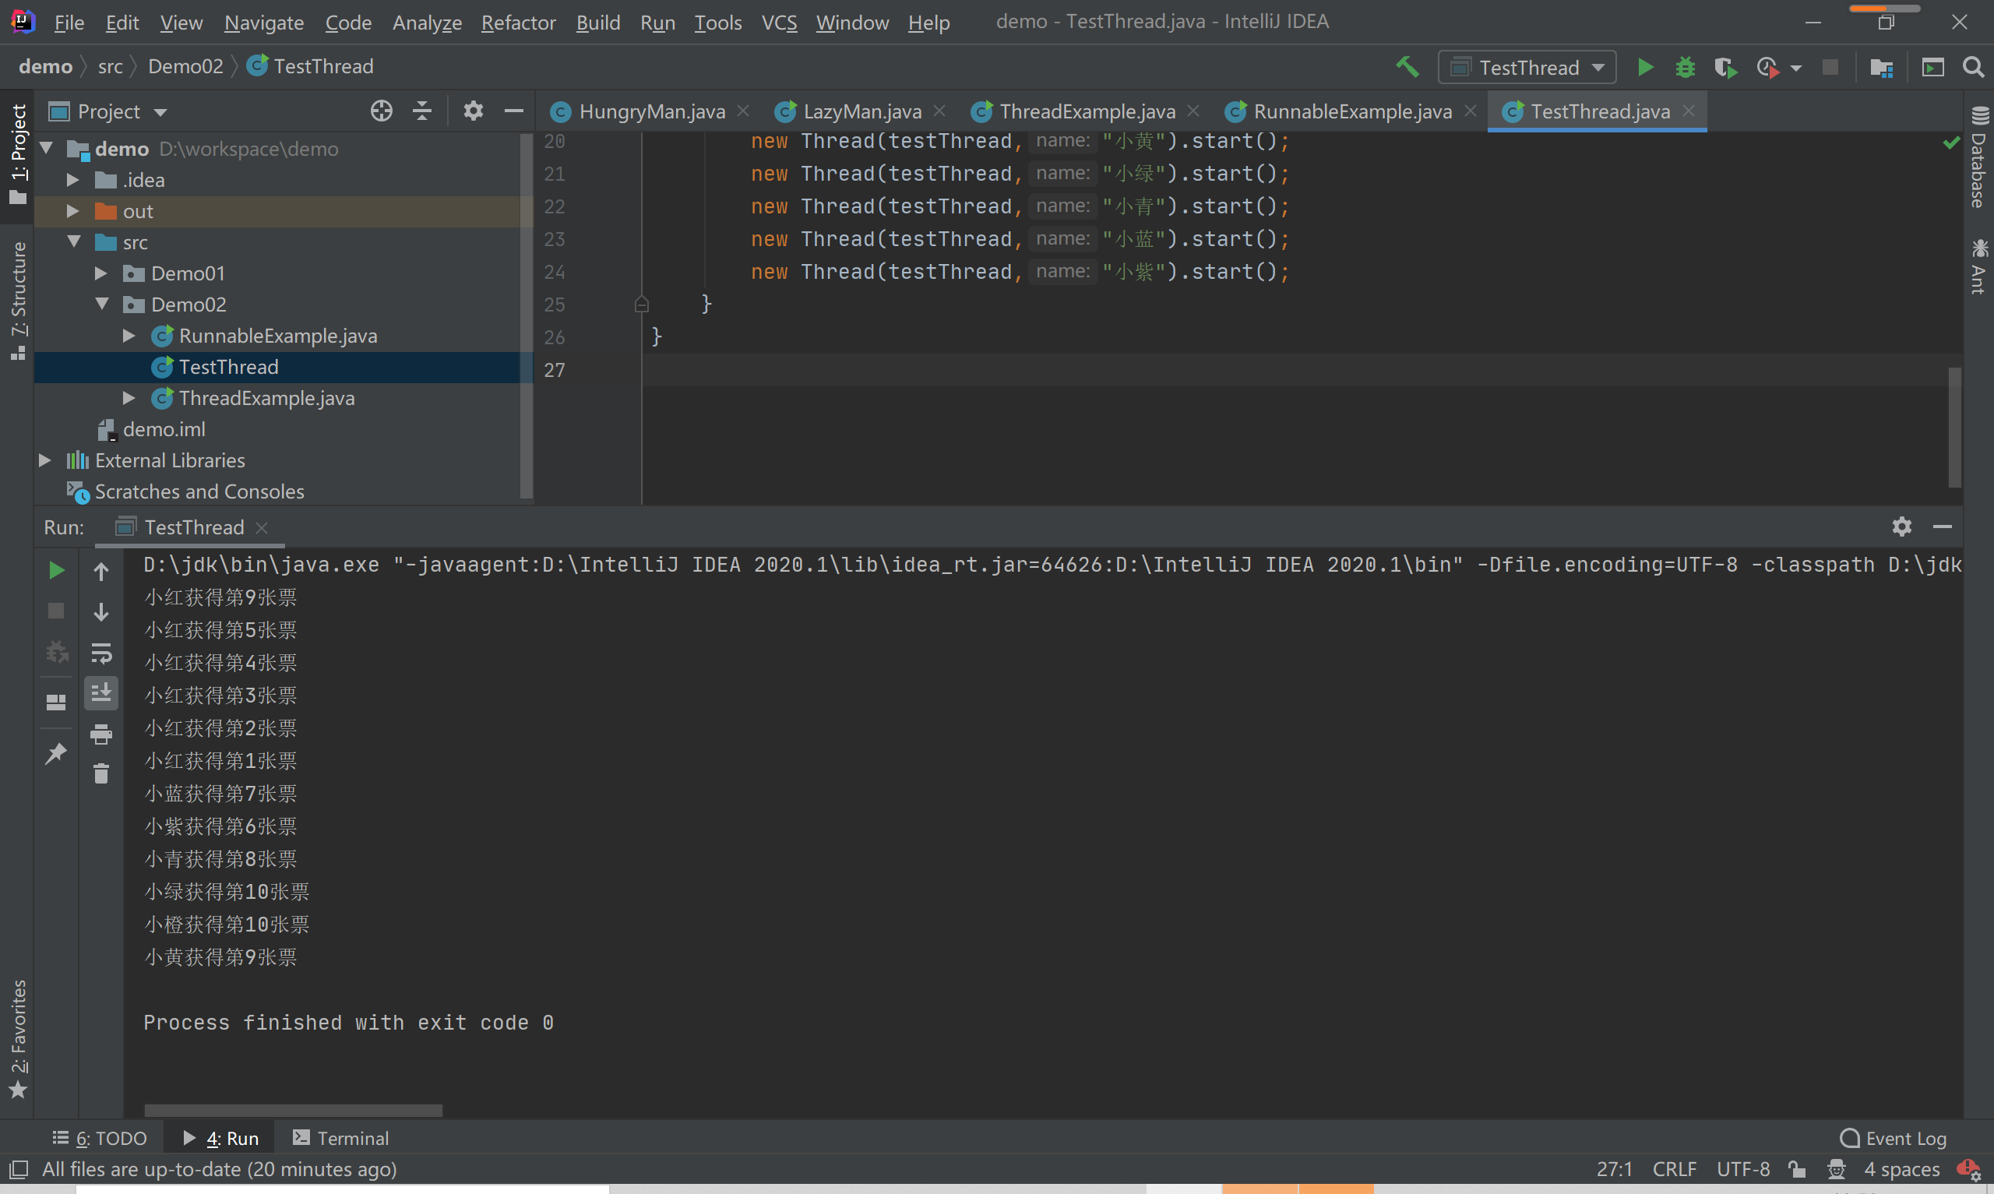
Task: Rerun TestThread in the Run panel
Action: pyautogui.click(x=55, y=570)
